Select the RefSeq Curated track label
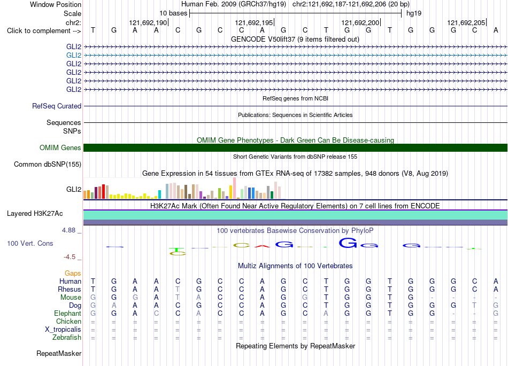Viewport: 508px width, 366px height. (57, 106)
